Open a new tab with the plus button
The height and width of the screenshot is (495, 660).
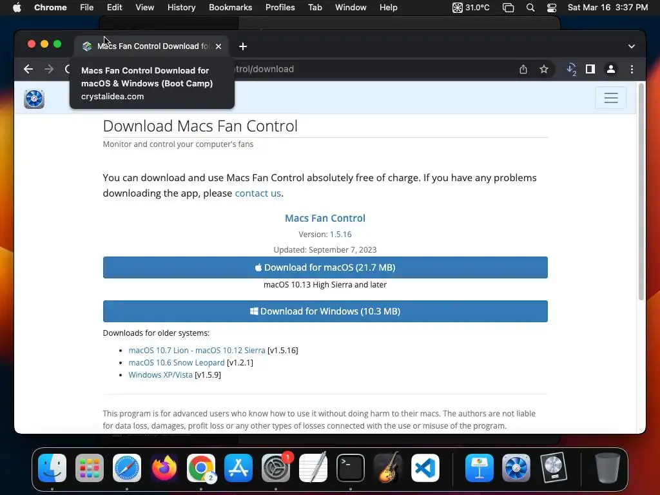[243, 46]
